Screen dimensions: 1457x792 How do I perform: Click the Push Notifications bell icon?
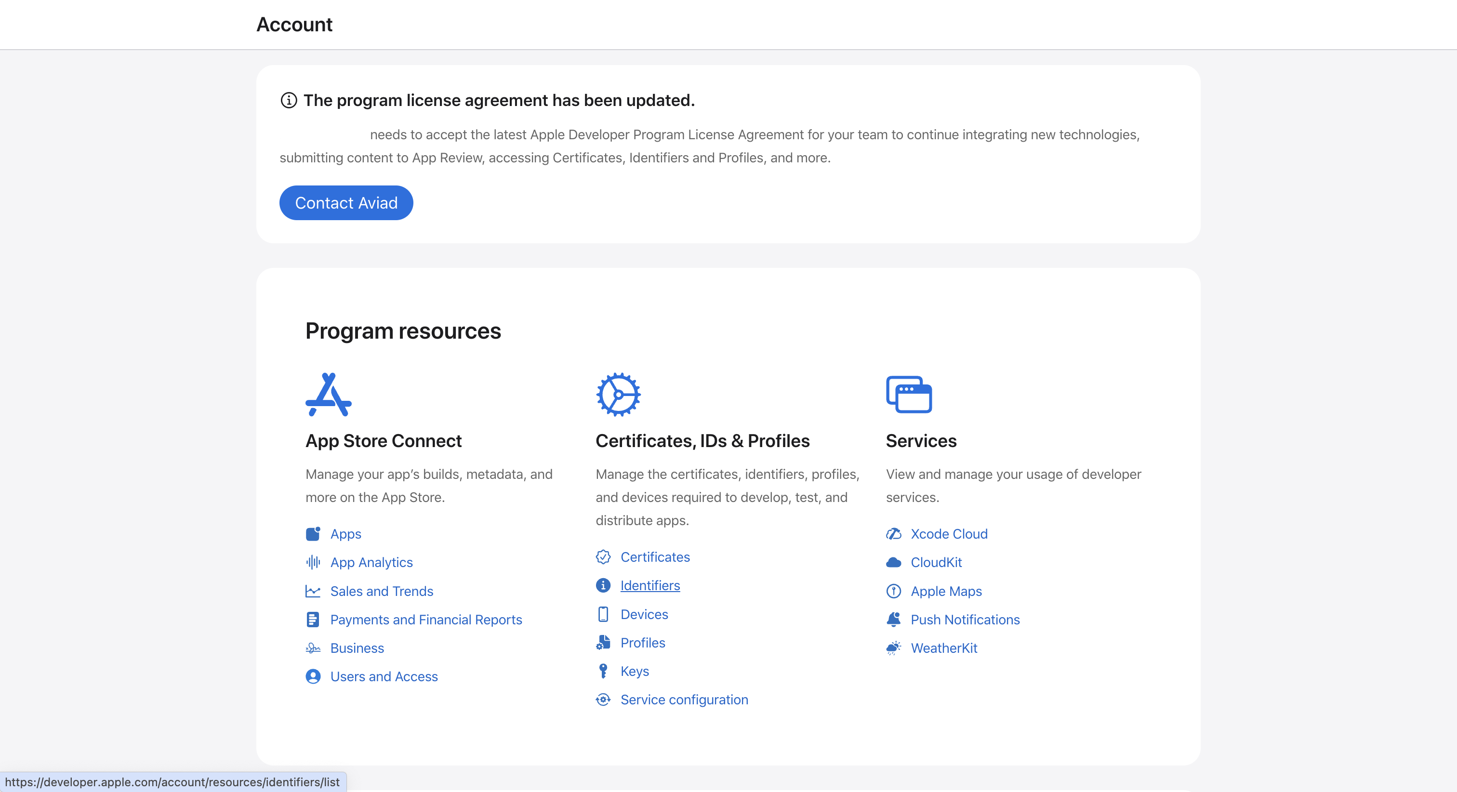[x=893, y=620]
